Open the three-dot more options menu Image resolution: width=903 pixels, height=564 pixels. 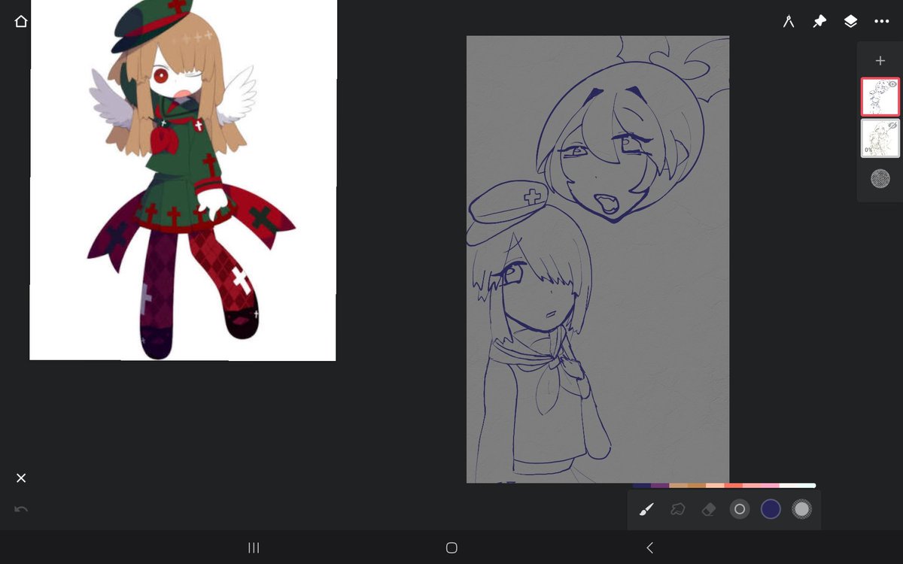pyautogui.click(x=882, y=22)
